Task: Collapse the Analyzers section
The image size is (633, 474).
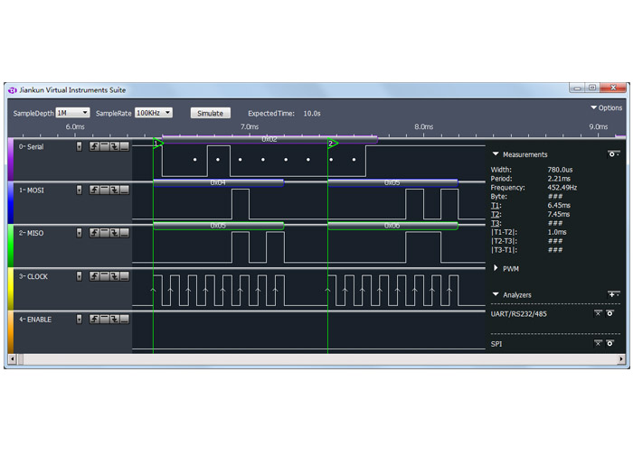Action: tap(496, 294)
